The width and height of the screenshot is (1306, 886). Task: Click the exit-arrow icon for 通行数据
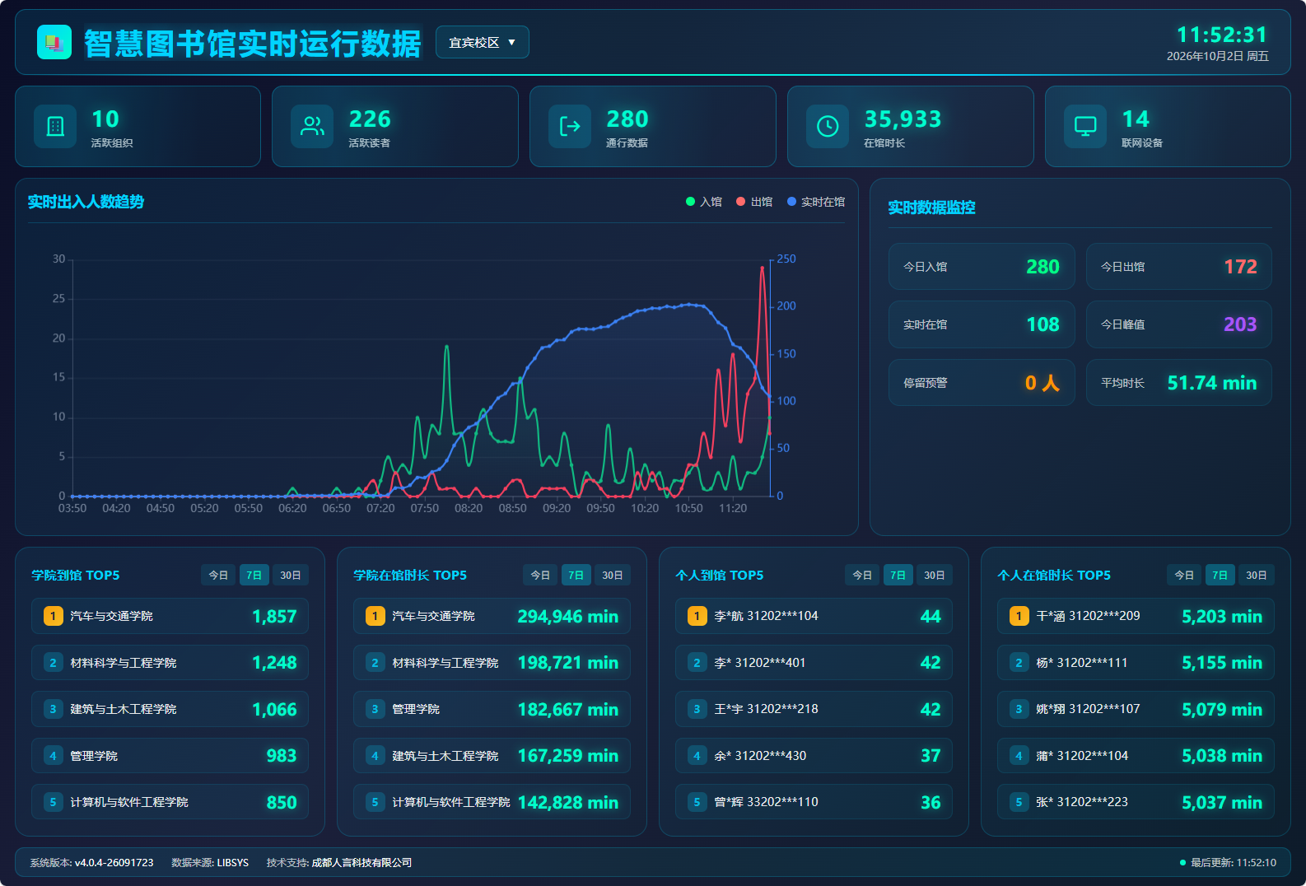pos(570,126)
